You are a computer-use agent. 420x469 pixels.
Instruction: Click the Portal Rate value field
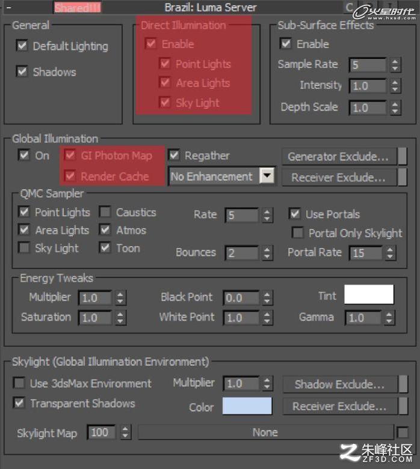pos(366,253)
